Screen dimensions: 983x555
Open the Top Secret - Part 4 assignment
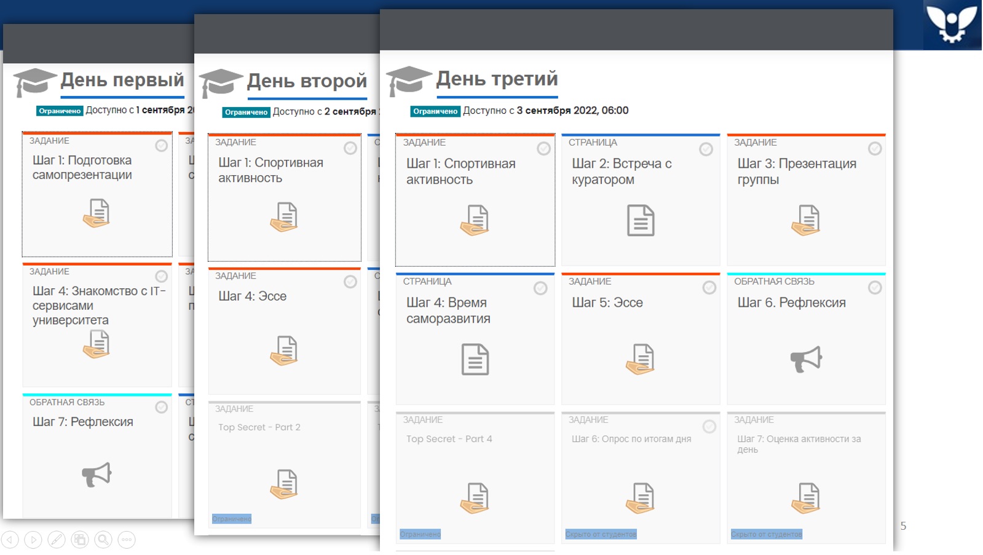pos(449,439)
